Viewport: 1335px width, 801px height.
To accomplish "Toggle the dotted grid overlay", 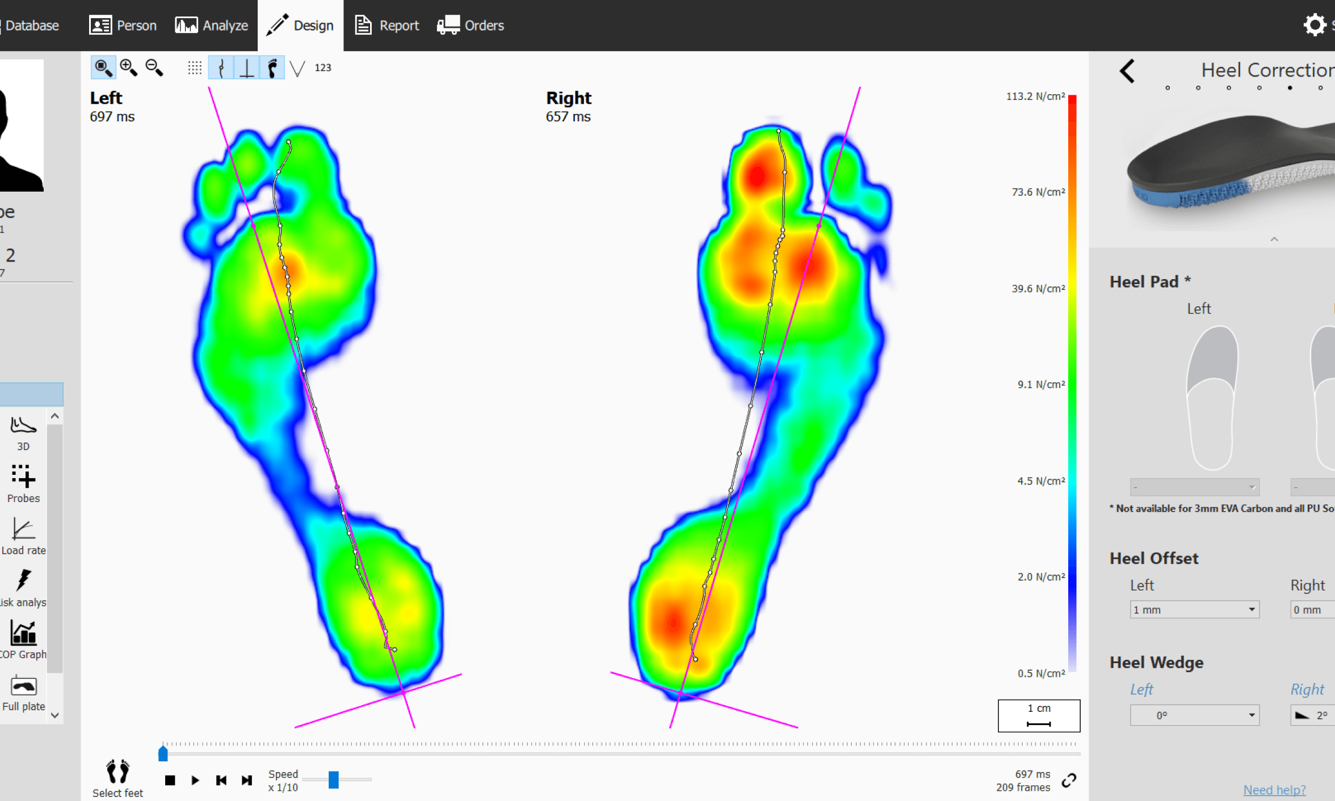I will [x=195, y=68].
